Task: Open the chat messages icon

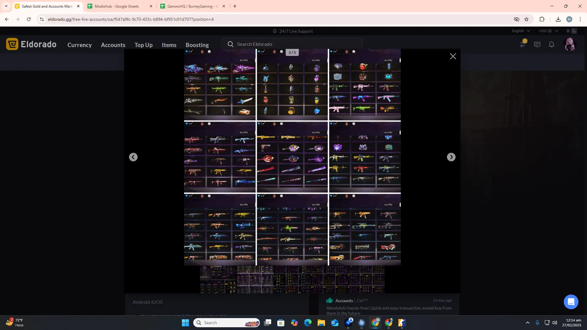Action: click(x=537, y=45)
